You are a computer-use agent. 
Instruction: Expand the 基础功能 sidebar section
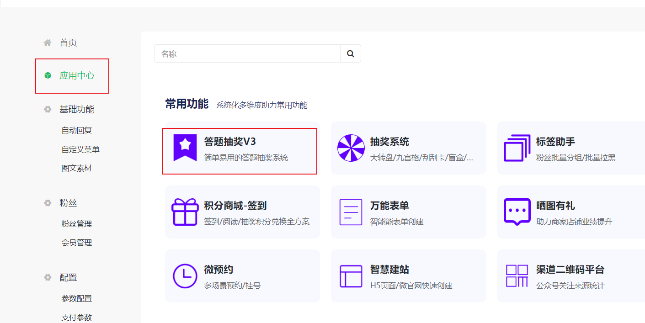click(77, 109)
